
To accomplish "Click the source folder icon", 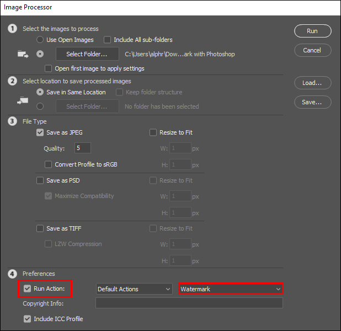I will point(23,54).
